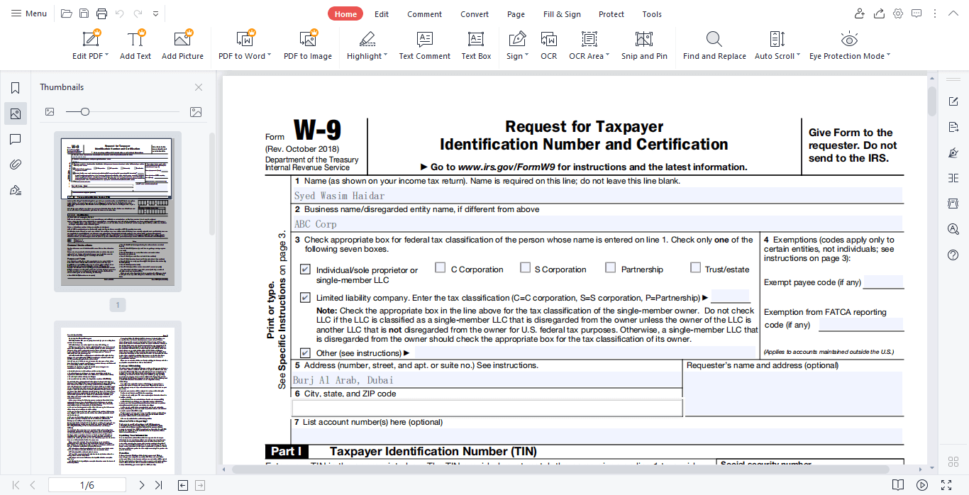This screenshot has width=969, height=495.
Task: Go to the next page arrow
Action: [141, 485]
